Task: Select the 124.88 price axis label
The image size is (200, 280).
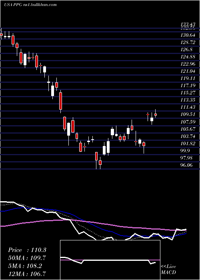Action: click(x=188, y=57)
